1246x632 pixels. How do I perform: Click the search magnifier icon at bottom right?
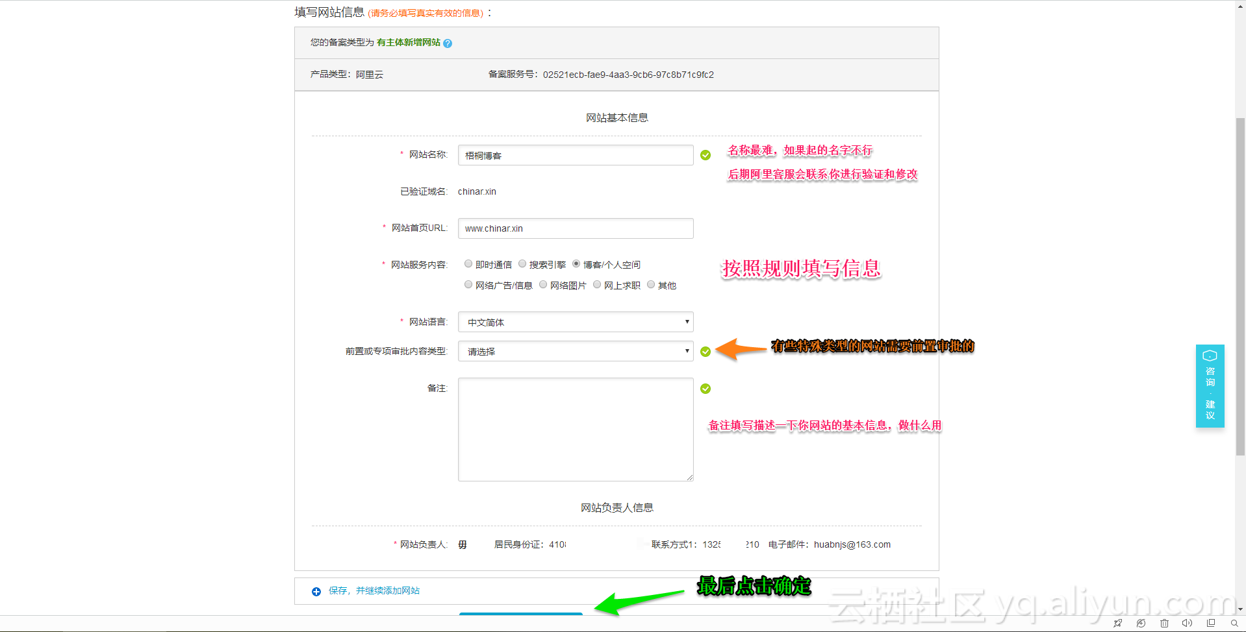pyautogui.click(x=1233, y=623)
